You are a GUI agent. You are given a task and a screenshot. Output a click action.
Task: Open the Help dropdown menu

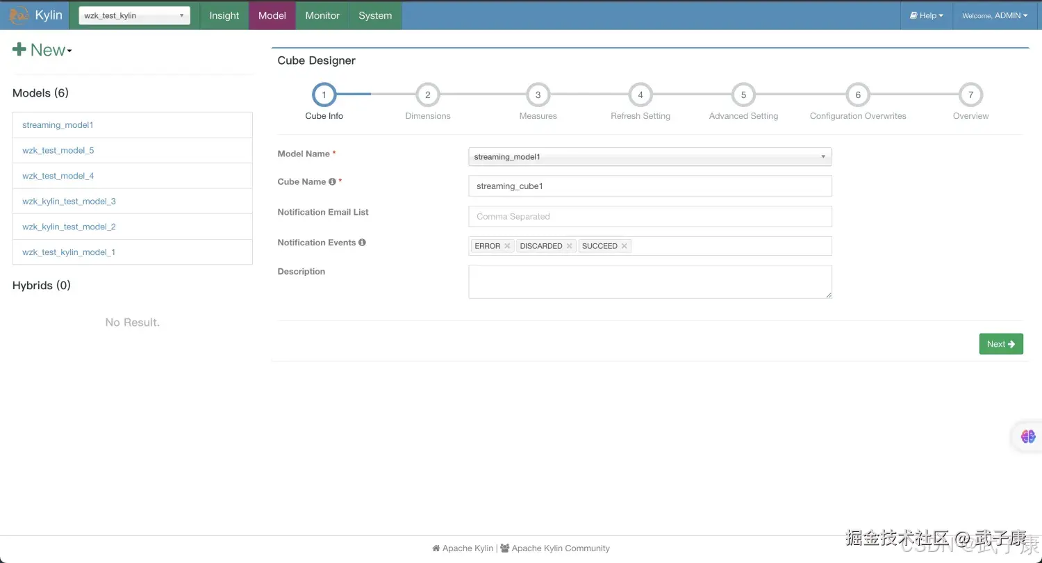[x=927, y=15]
